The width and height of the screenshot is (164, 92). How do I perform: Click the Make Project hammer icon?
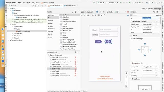94,3
